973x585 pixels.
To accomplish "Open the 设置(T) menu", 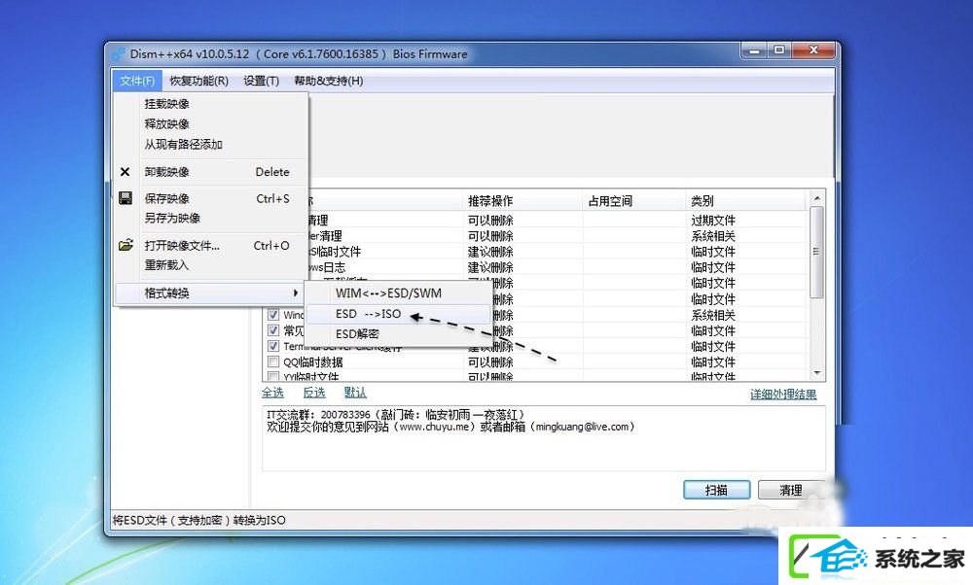I will point(261,81).
